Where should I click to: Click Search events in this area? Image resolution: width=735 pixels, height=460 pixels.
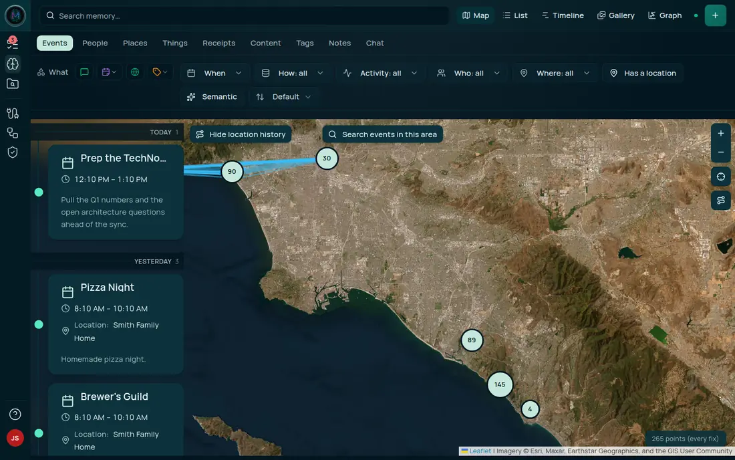382,134
